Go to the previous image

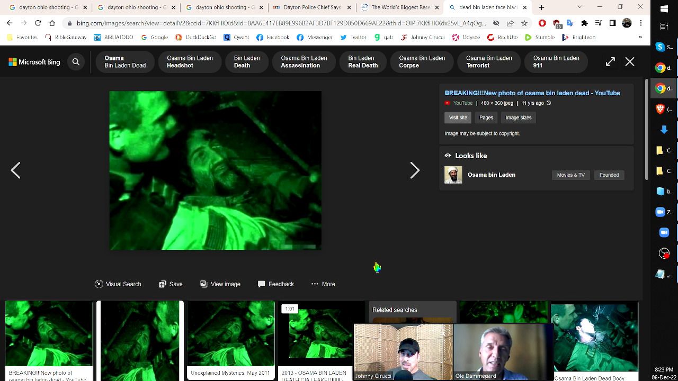(x=16, y=170)
